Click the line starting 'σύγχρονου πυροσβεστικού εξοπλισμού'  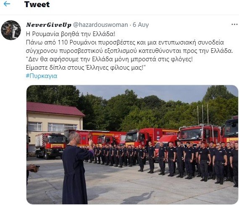[129, 51]
